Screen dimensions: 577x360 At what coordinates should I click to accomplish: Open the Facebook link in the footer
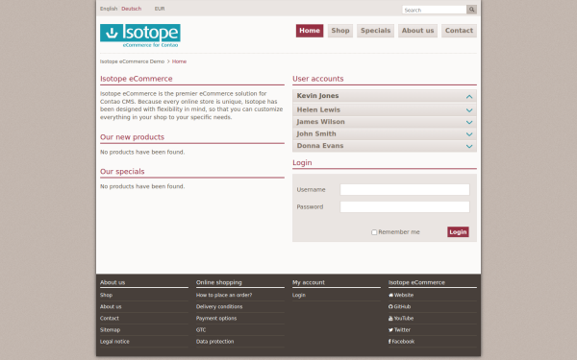401,341
